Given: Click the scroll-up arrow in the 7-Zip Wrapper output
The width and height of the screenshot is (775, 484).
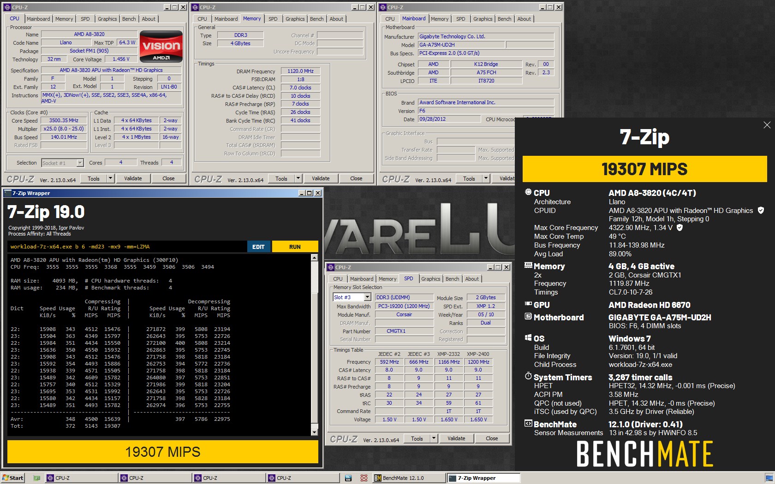Looking at the screenshot, I should pos(315,257).
